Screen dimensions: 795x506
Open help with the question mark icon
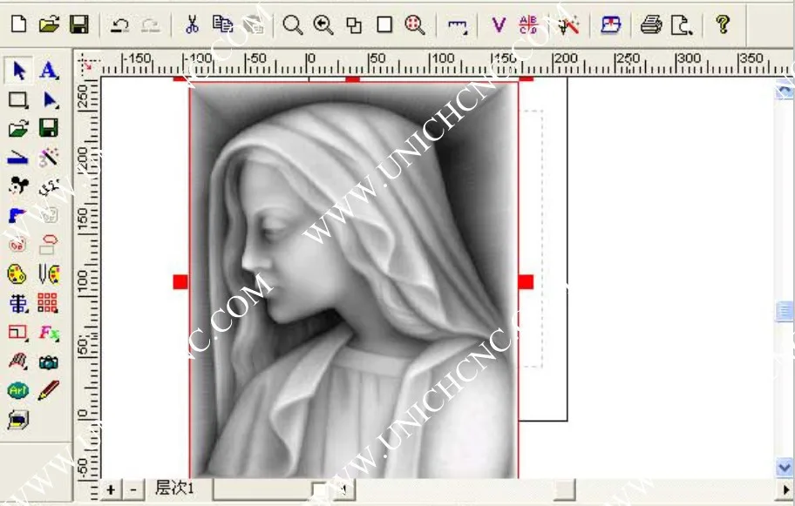coord(723,24)
